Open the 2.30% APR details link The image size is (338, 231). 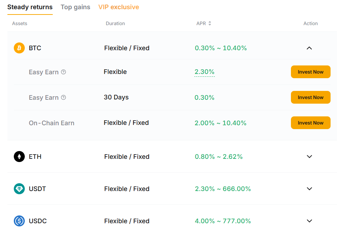[204, 72]
